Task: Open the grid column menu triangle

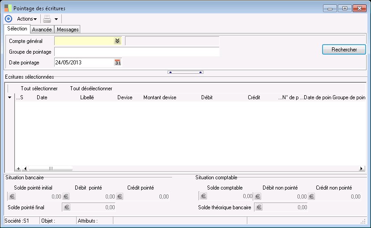Action: (10, 97)
